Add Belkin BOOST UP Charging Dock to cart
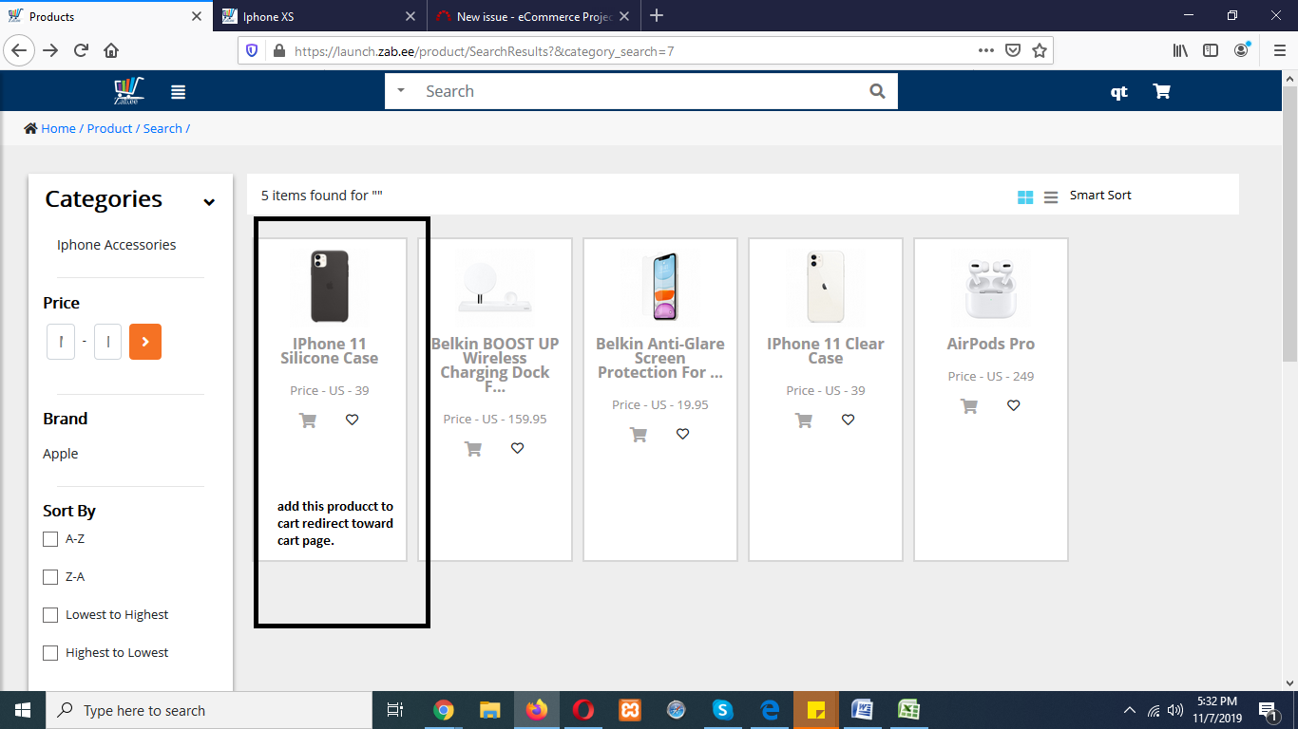This screenshot has width=1298, height=729. 473,448
